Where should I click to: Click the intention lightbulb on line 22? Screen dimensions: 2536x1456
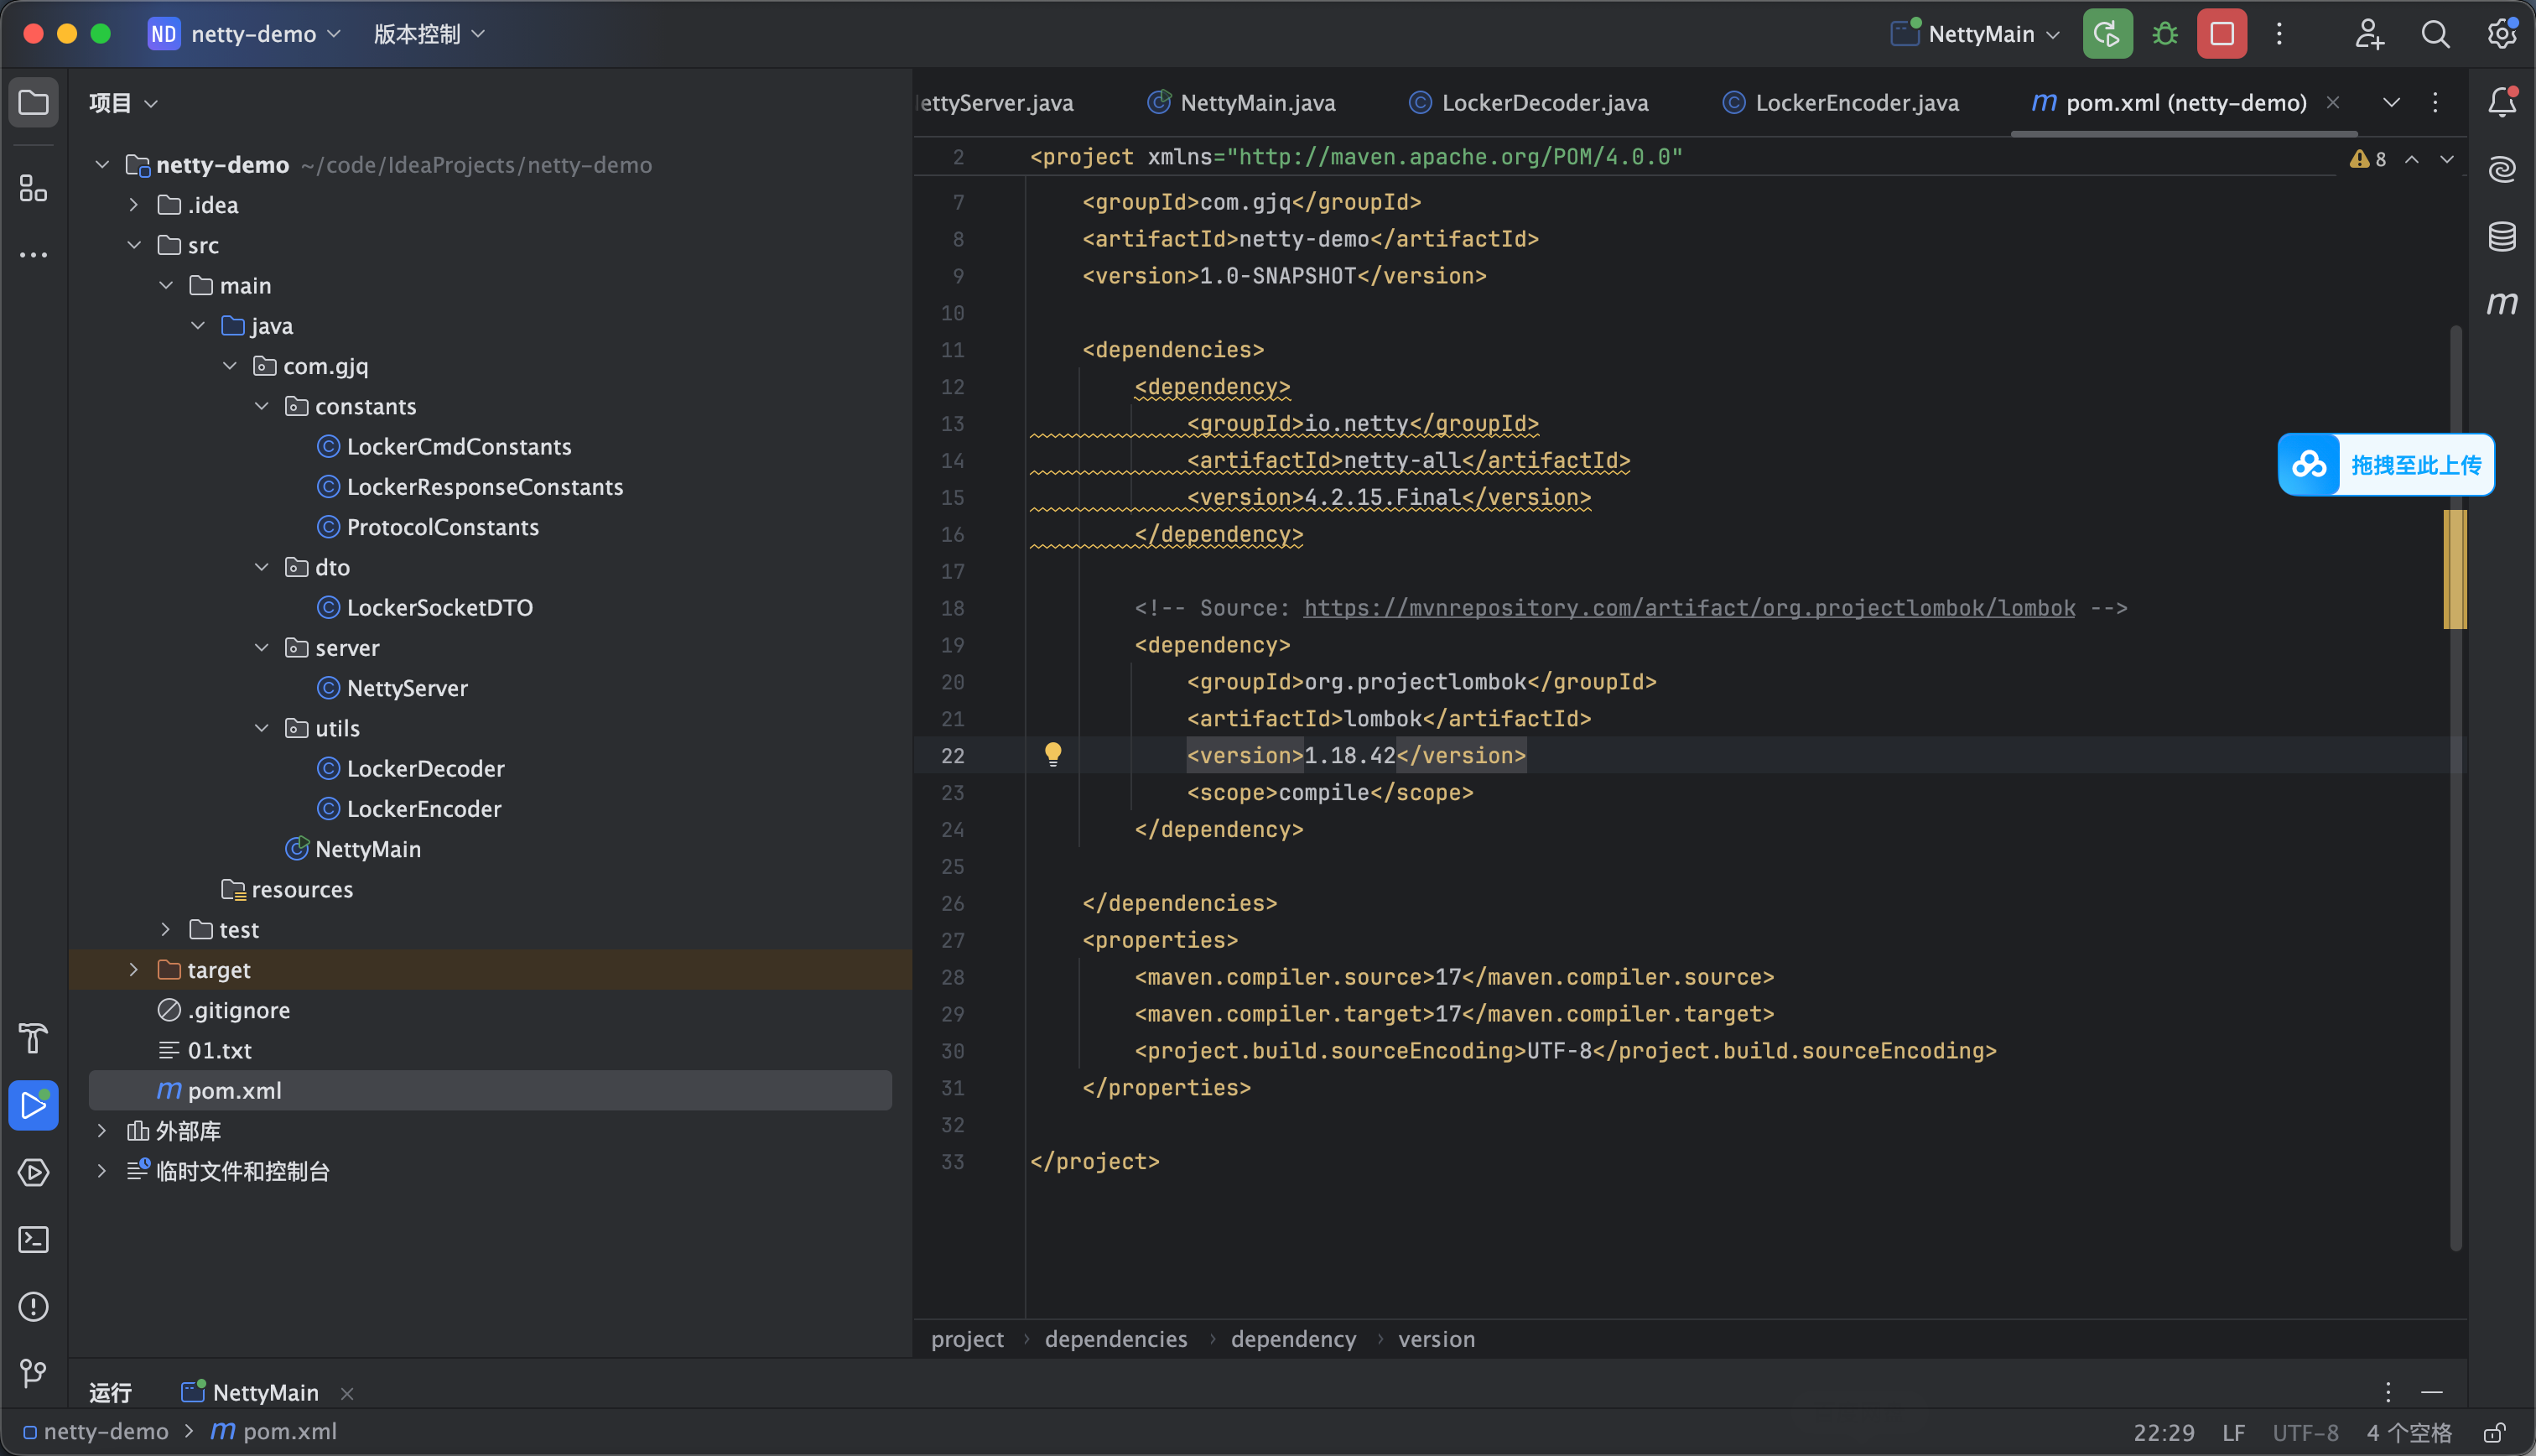click(x=1052, y=755)
